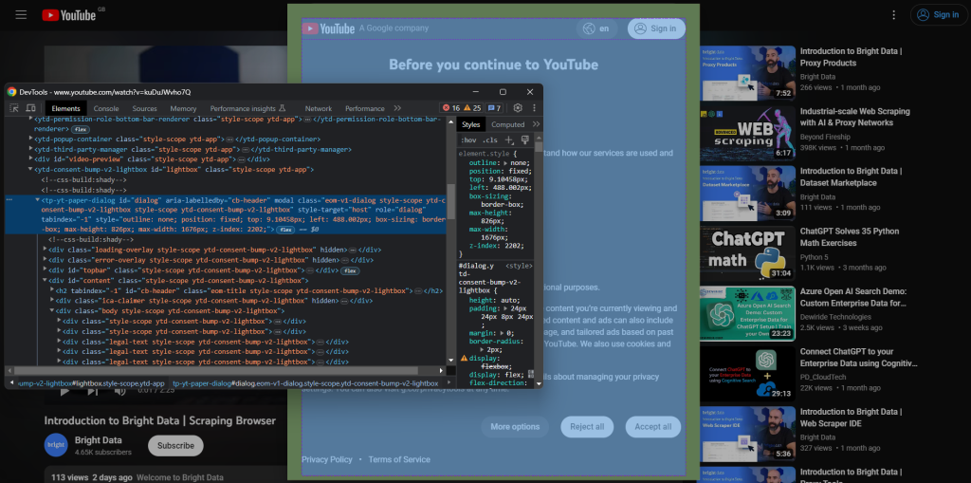Toggle the .cls class editor panel
The height and width of the screenshot is (483, 971).
[x=490, y=140]
